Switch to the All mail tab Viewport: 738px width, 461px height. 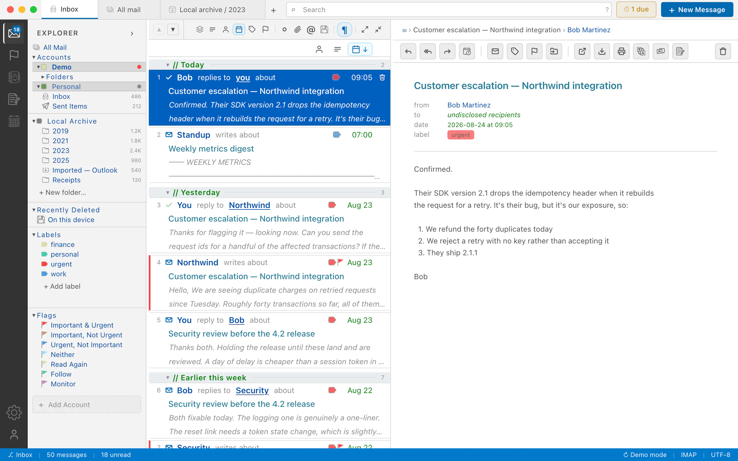tap(129, 10)
